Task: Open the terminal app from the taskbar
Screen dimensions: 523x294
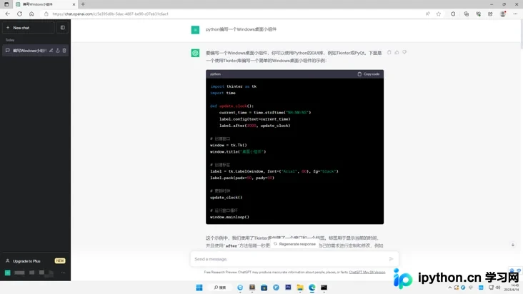Action: tap(324, 288)
